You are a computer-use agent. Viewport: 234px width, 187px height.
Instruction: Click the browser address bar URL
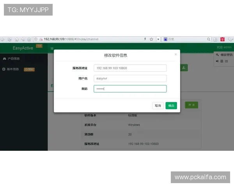(x=71, y=39)
